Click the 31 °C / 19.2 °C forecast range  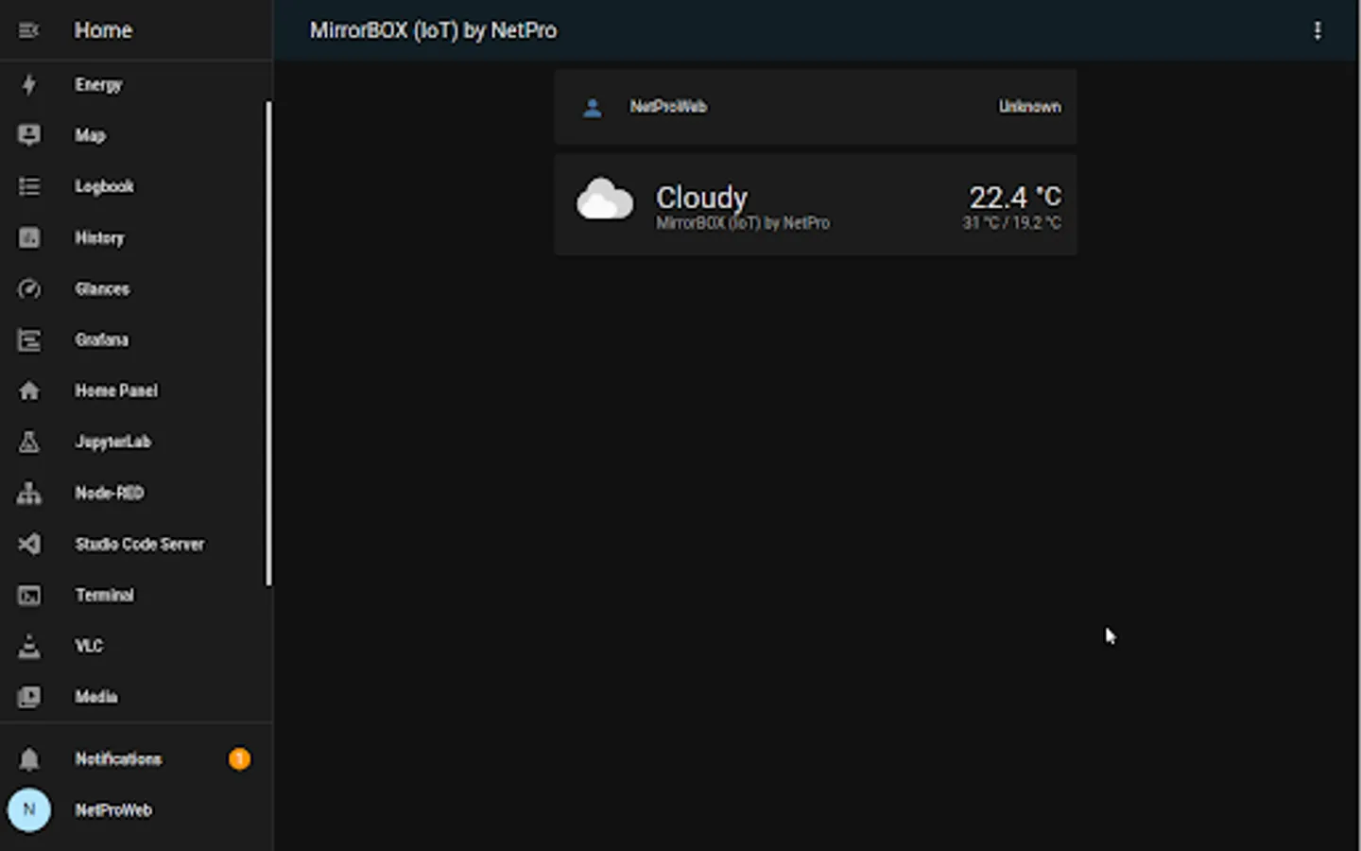(1011, 223)
